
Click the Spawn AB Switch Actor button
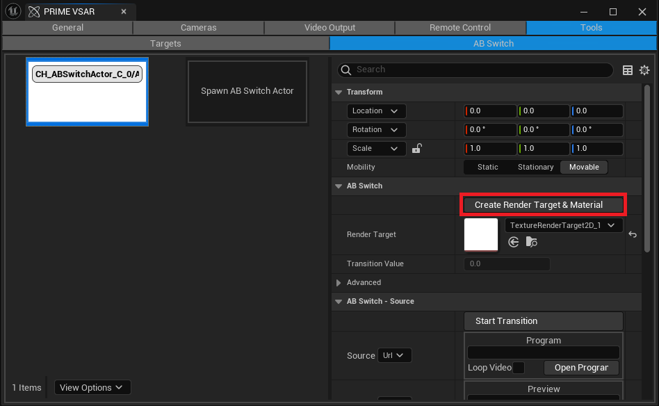point(247,91)
